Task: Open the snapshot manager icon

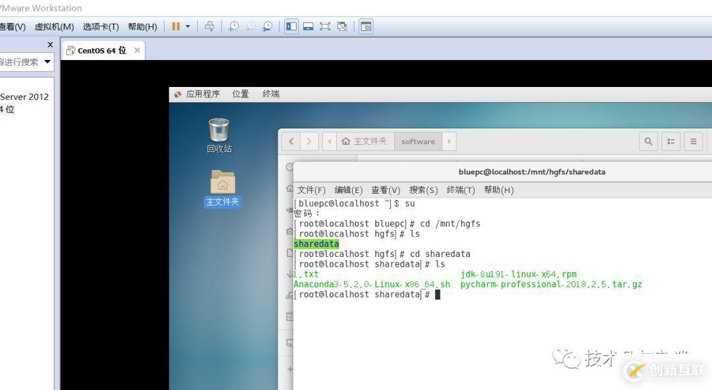Action: point(268,26)
